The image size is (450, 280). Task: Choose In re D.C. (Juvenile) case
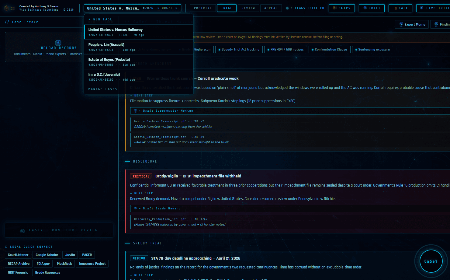tap(139, 77)
